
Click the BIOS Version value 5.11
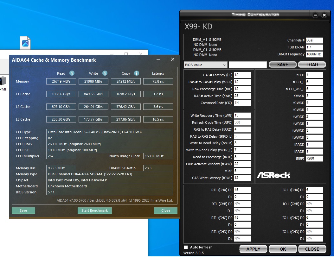click(110, 192)
